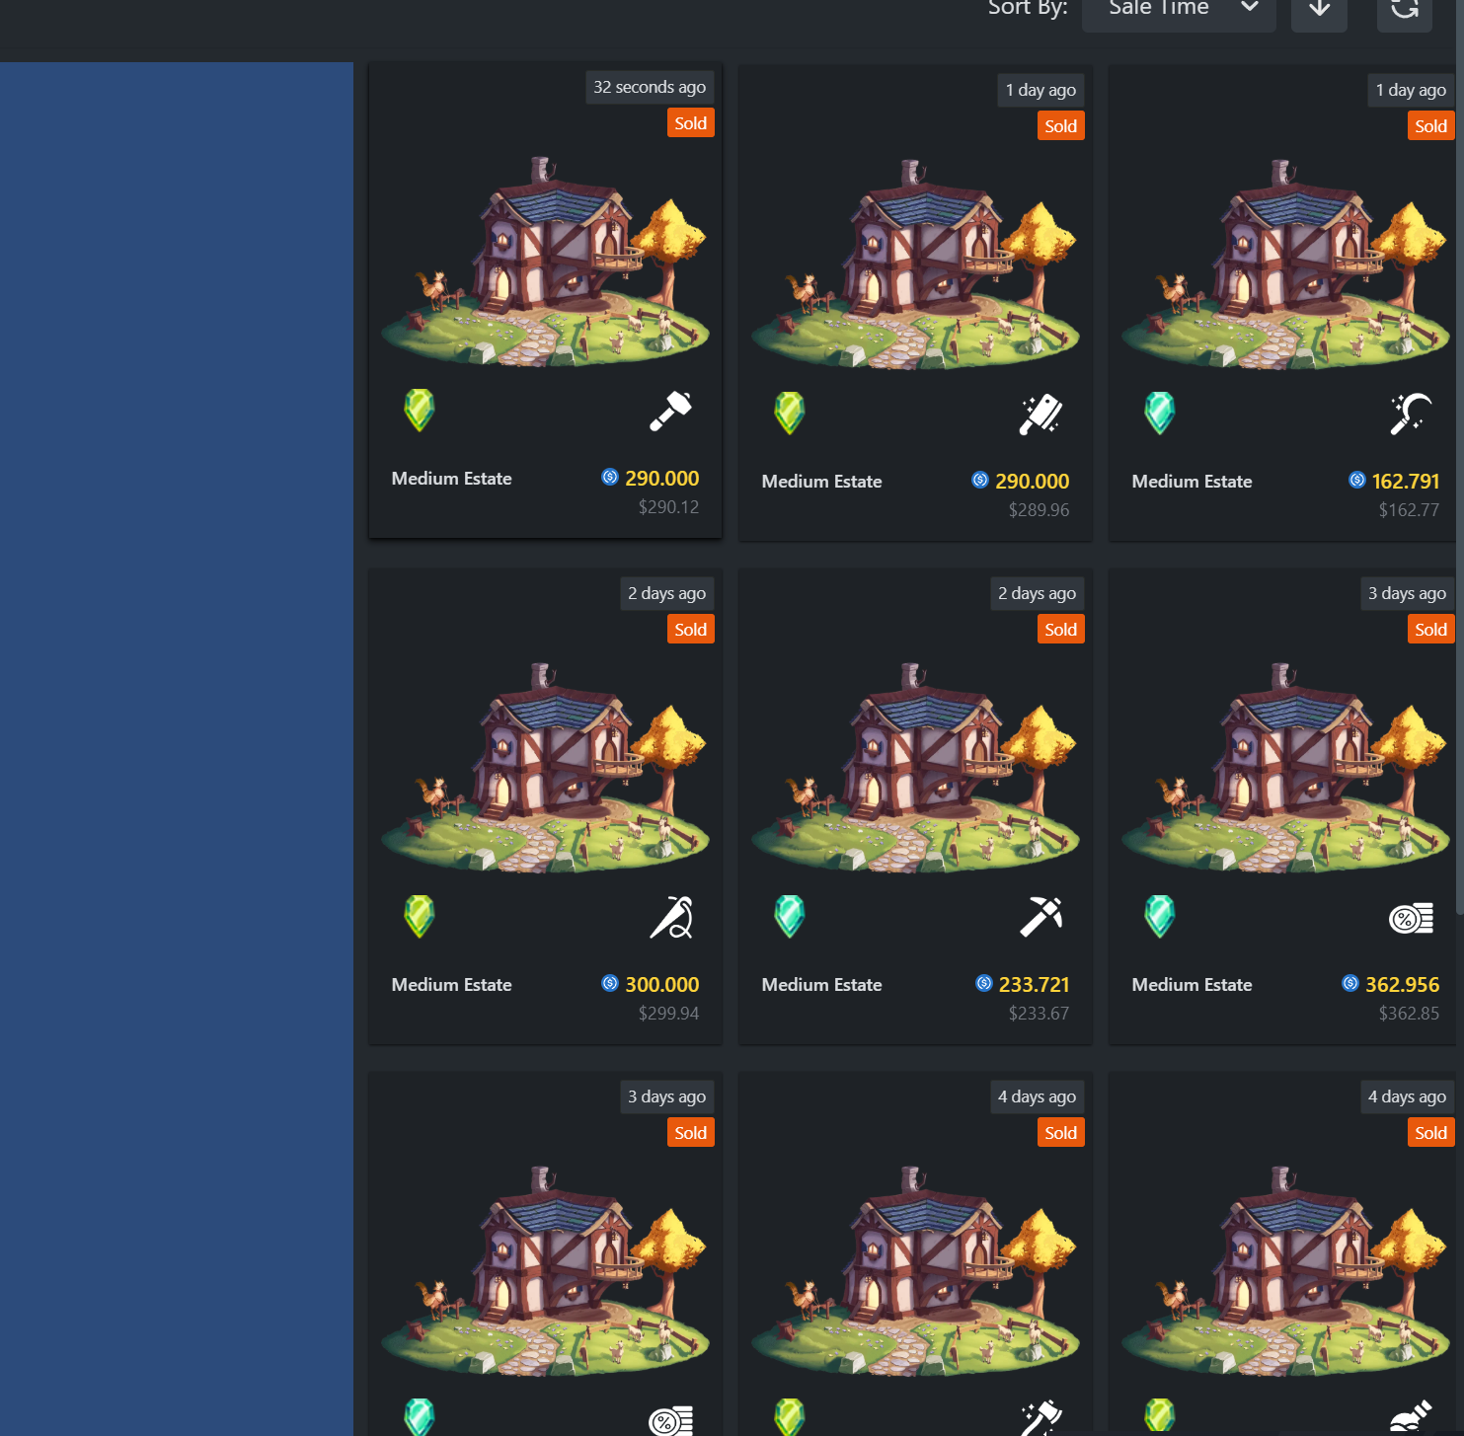Viewport: 1464px width, 1436px height.
Task: Click needle icon on 300.000 card
Action: 671,918
